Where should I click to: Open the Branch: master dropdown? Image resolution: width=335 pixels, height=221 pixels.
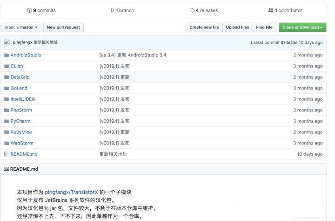click(x=21, y=28)
